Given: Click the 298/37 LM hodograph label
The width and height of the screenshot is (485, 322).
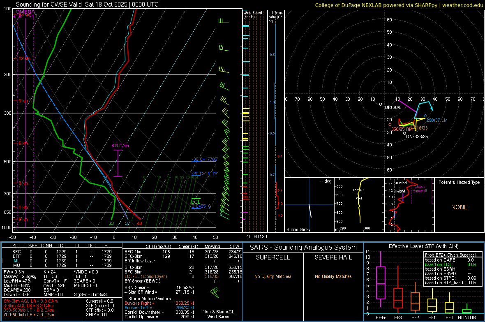Looking at the screenshot, I should (437, 120).
